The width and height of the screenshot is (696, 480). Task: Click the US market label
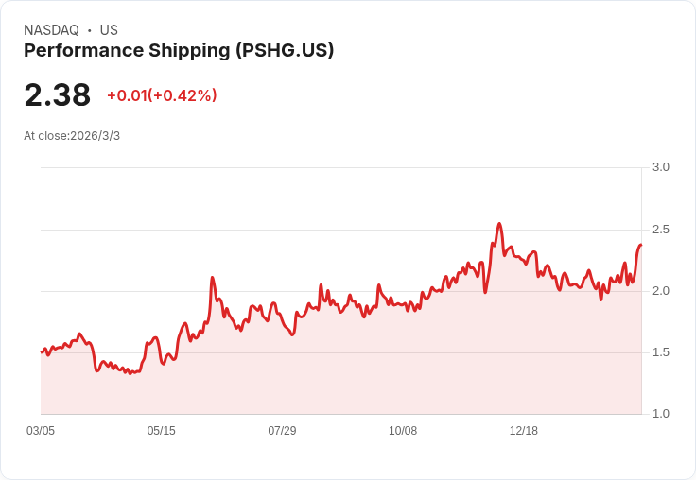[x=109, y=30]
